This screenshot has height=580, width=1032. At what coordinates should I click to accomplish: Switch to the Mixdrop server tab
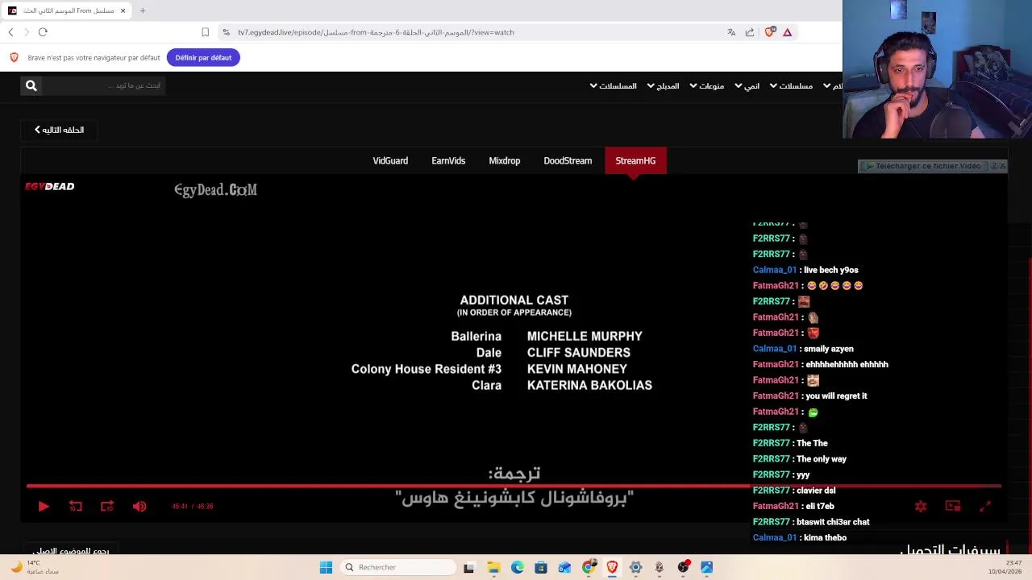(x=504, y=160)
